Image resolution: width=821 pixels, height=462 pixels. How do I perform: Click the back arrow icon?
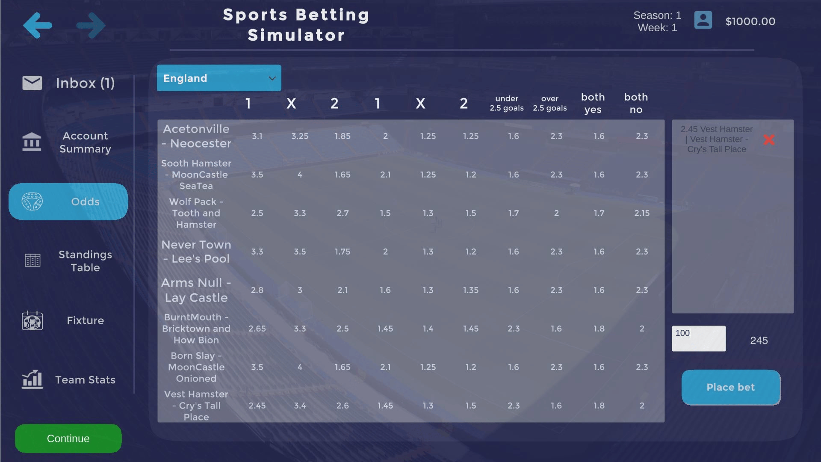point(38,25)
